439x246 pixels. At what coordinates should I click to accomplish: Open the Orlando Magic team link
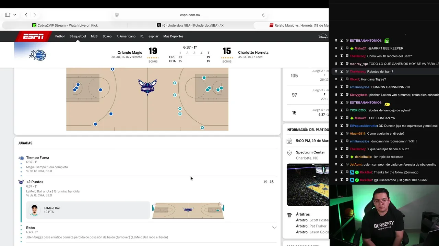tap(130, 53)
